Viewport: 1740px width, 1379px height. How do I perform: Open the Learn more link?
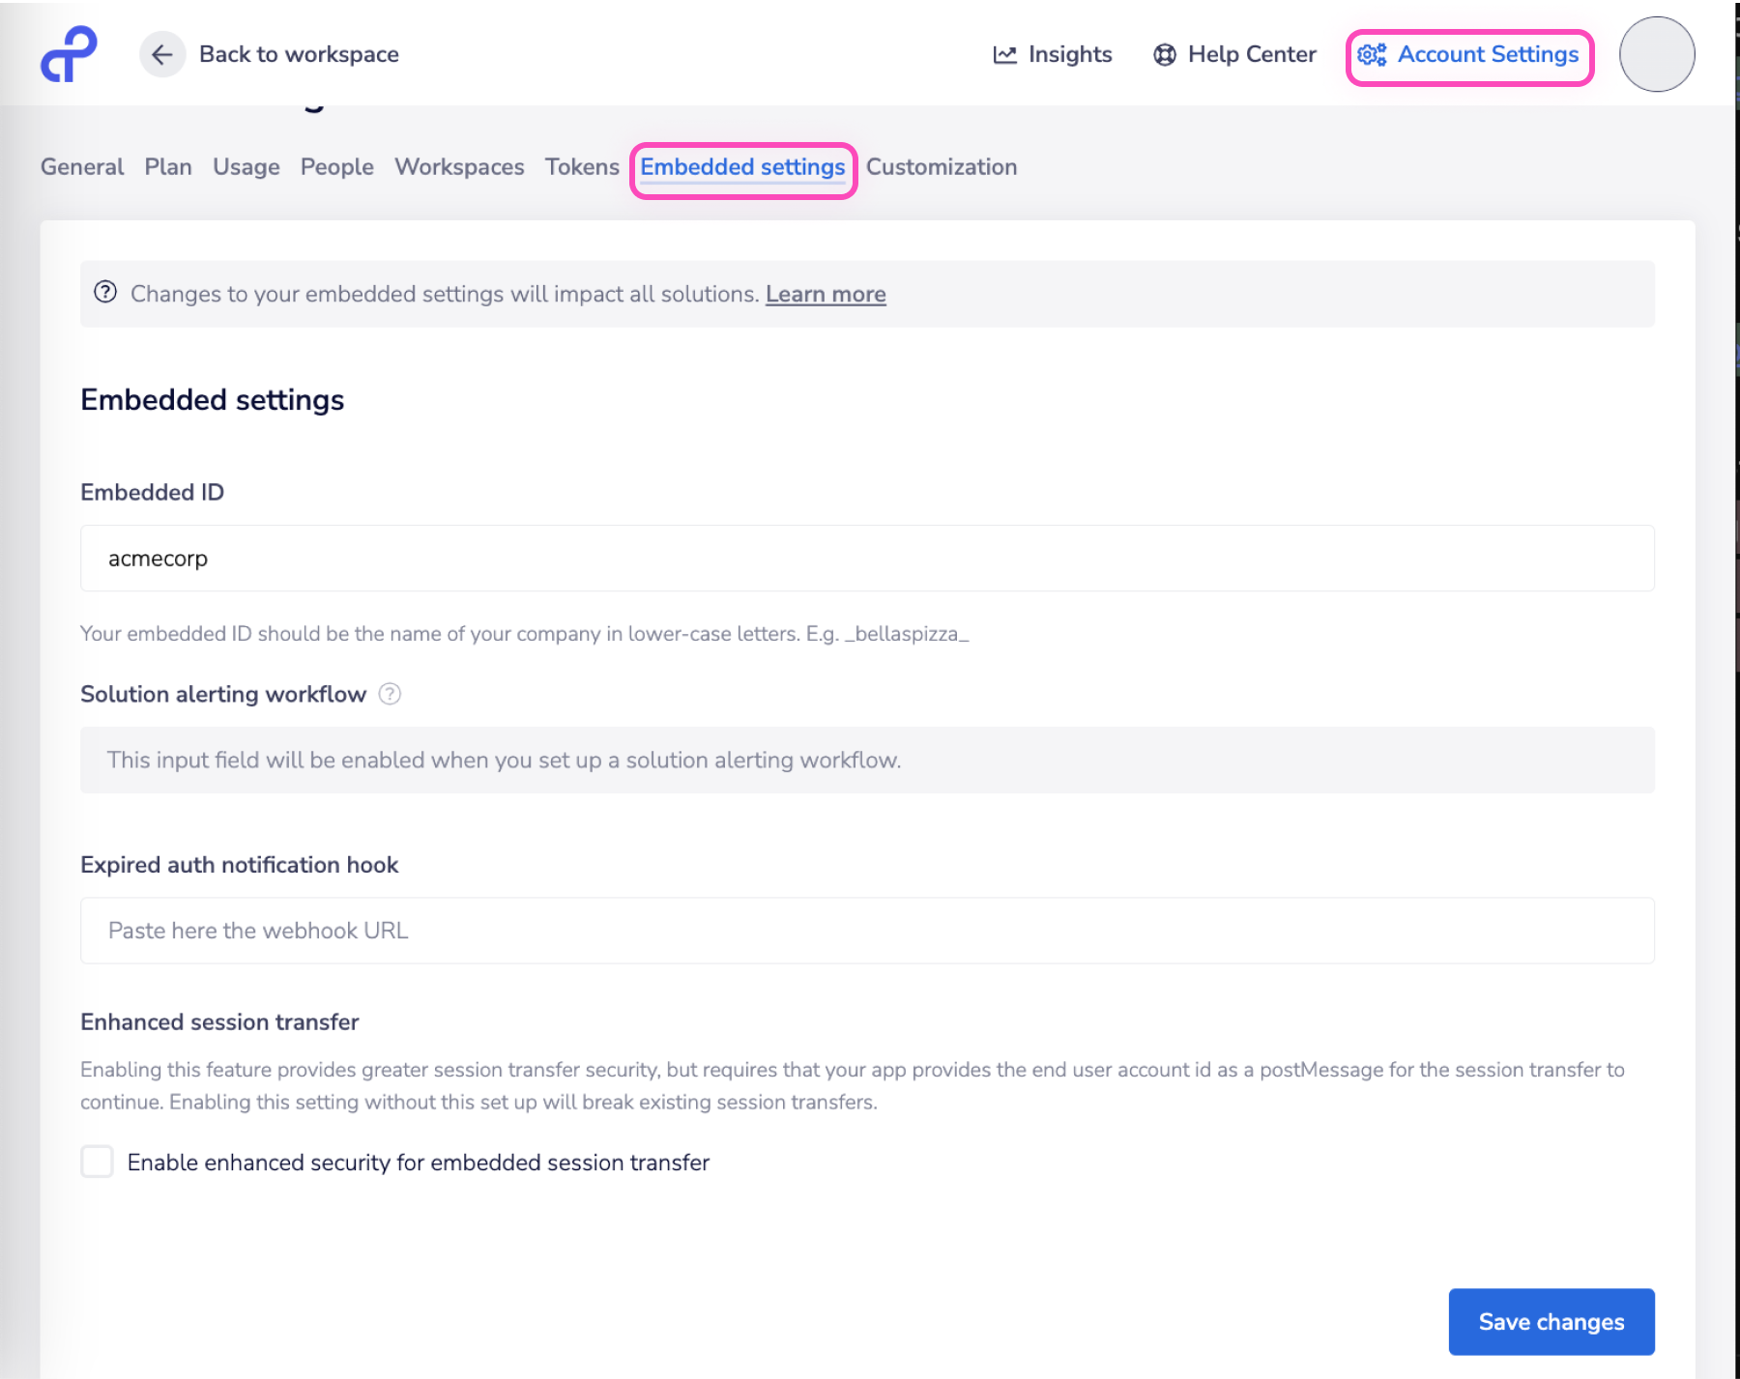click(x=825, y=293)
